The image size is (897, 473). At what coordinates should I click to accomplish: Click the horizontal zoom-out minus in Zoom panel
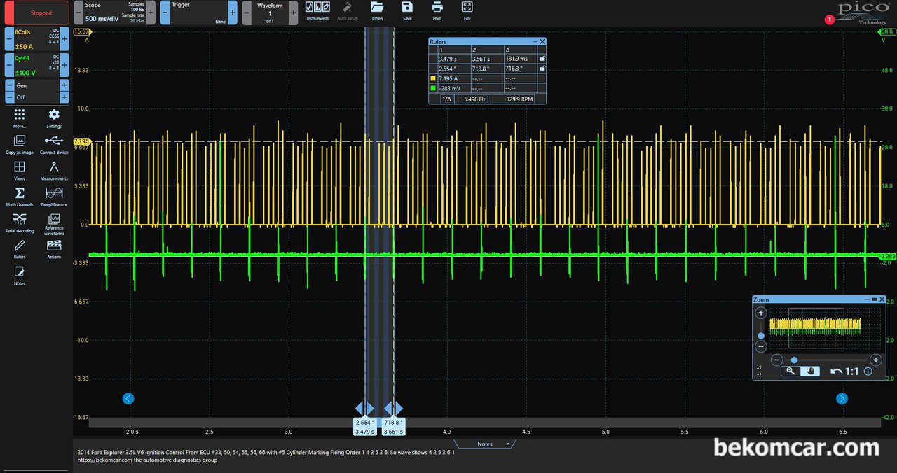pyautogui.click(x=776, y=360)
